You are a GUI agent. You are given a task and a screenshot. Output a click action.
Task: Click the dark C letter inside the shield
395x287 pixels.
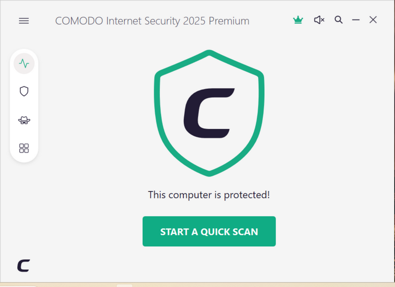pos(207,112)
